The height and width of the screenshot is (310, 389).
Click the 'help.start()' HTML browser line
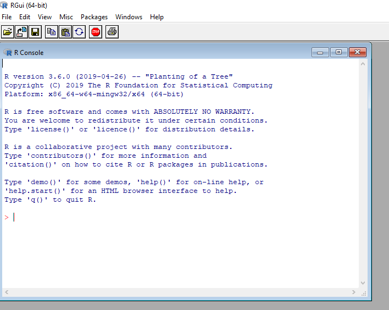[x=120, y=191]
